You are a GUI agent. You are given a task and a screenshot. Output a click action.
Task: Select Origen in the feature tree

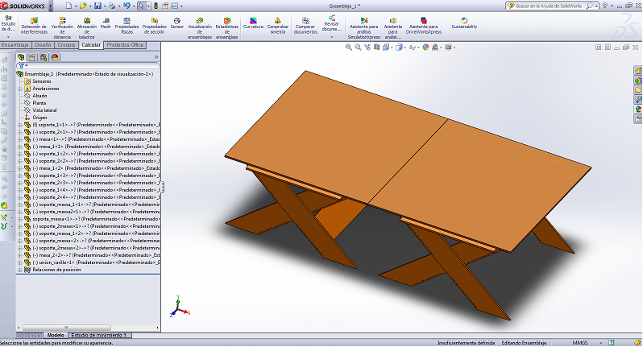tap(39, 118)
